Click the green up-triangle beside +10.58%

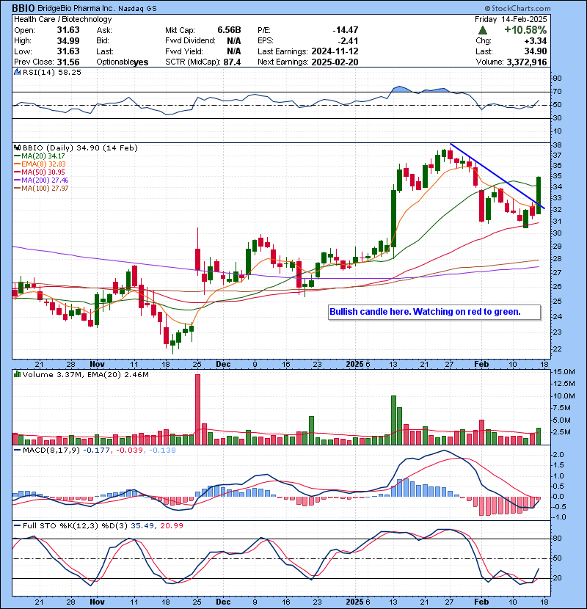483,30
